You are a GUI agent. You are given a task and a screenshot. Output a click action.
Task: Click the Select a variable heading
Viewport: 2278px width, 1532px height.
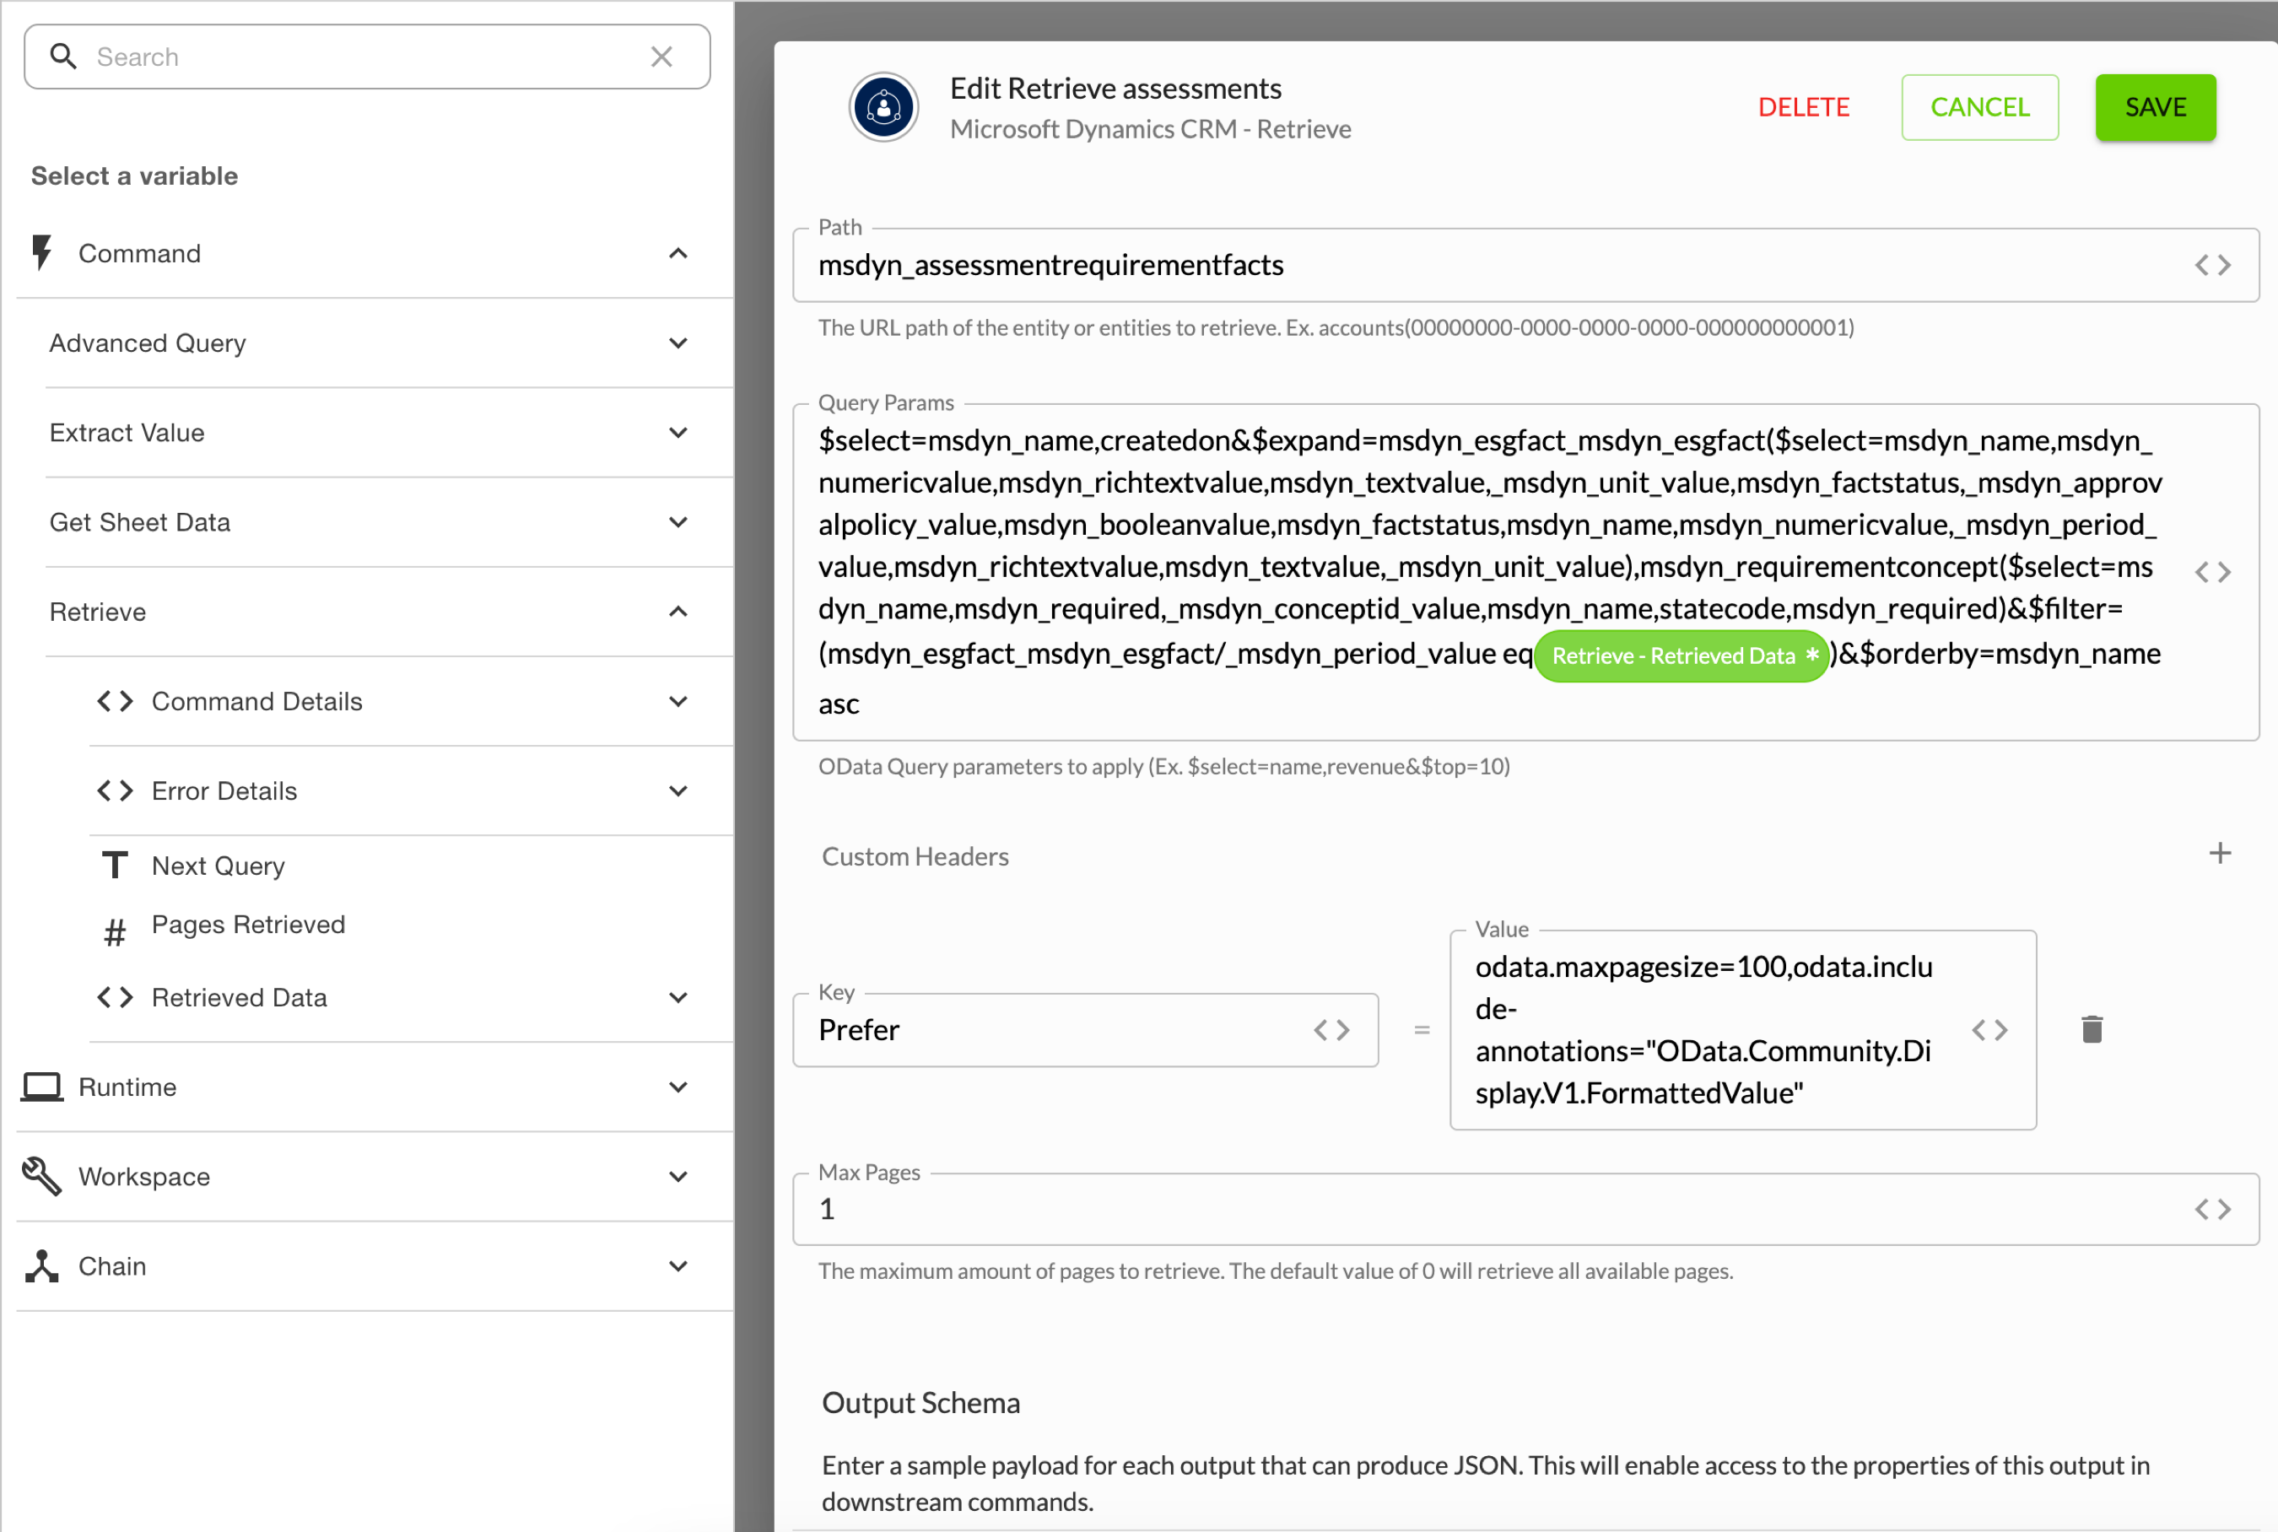point(135,175)
